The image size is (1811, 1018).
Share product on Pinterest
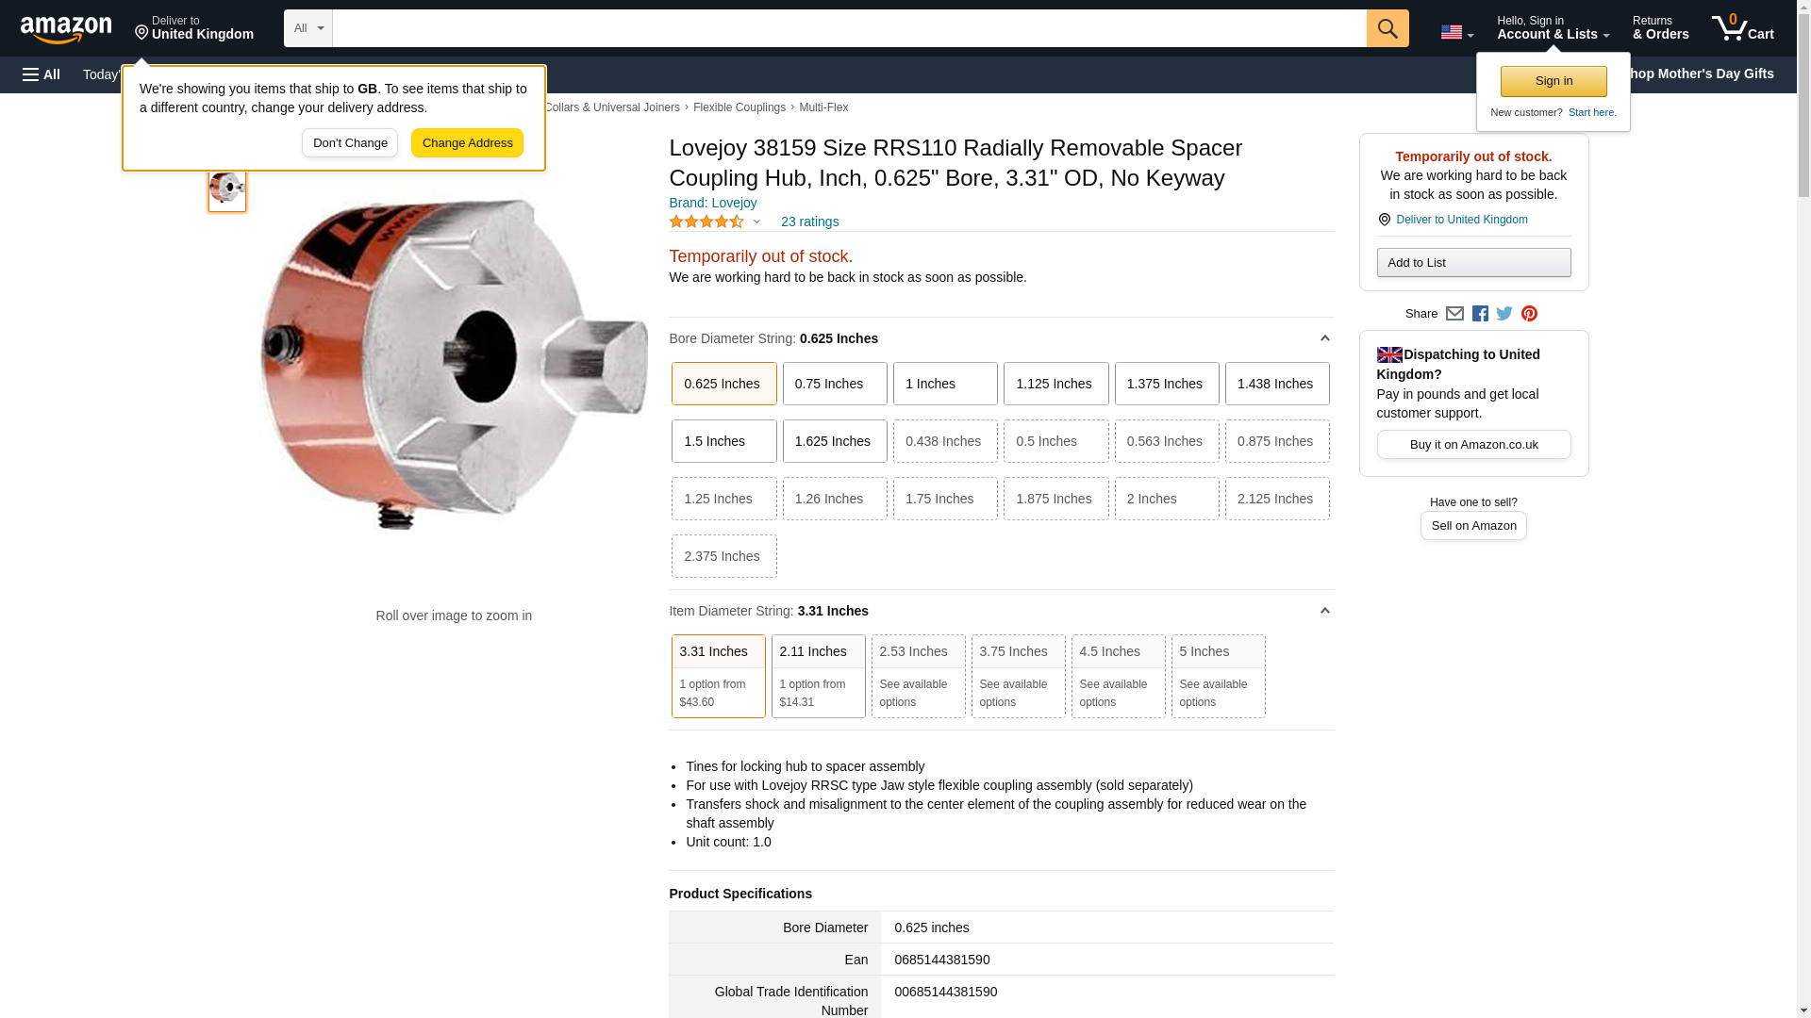click(1529, 314)
